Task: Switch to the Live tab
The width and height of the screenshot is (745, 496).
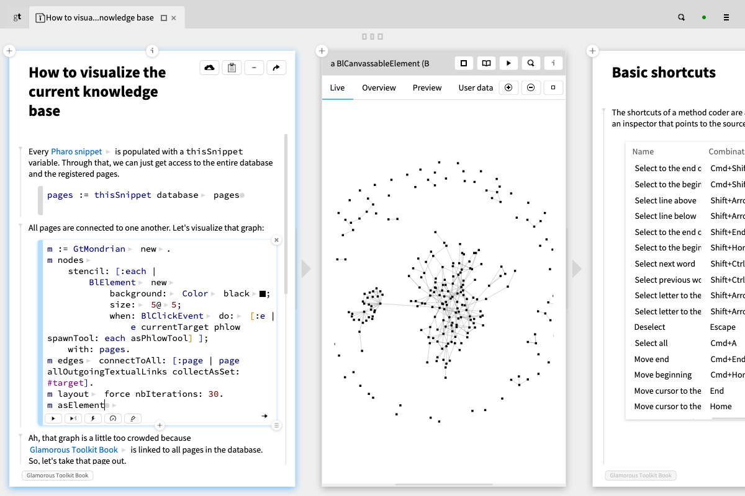Action: coord(337,87)
